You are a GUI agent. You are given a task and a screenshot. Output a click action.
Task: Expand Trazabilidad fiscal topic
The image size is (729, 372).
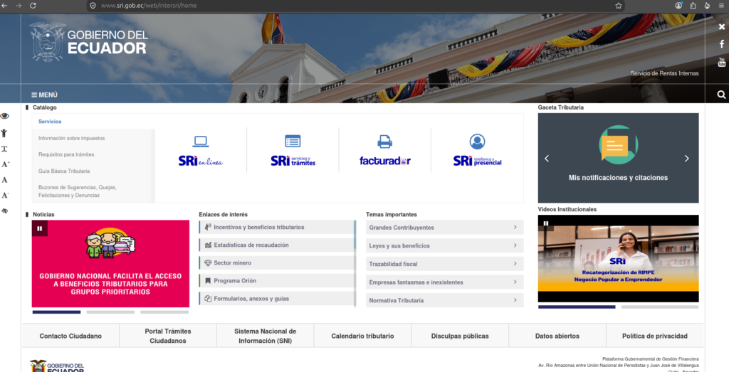pyautogui.click(x=444, y=264)
